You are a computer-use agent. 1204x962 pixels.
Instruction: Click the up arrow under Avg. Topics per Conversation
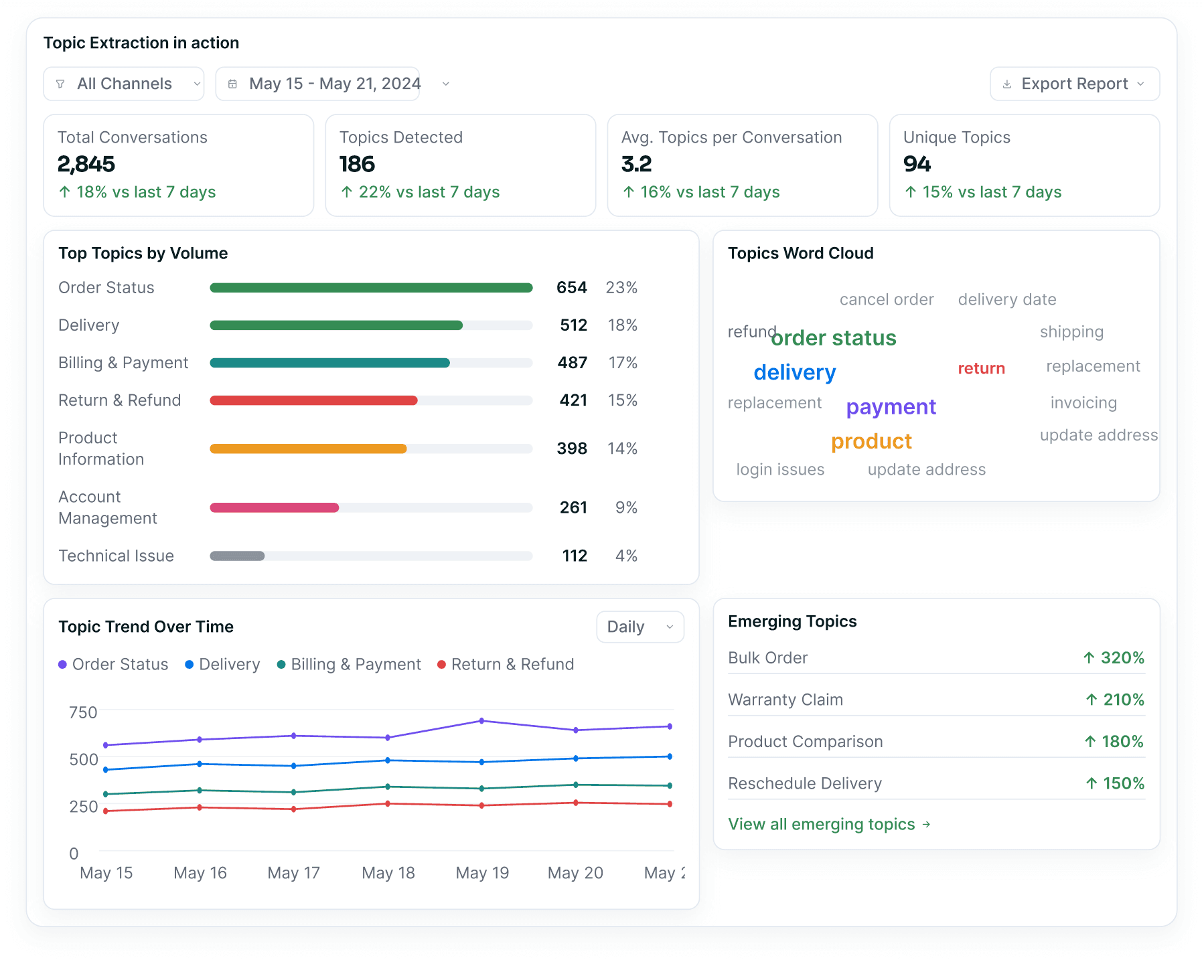click(x=628, y=192)
